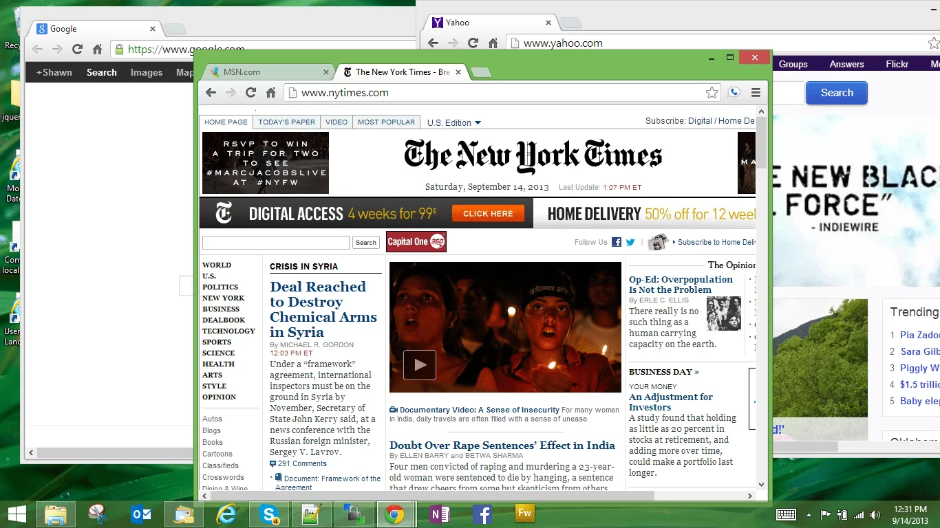Bookmark the page with the star icon
The width and height of the screenshot is (940, 528).
(712, 93)
